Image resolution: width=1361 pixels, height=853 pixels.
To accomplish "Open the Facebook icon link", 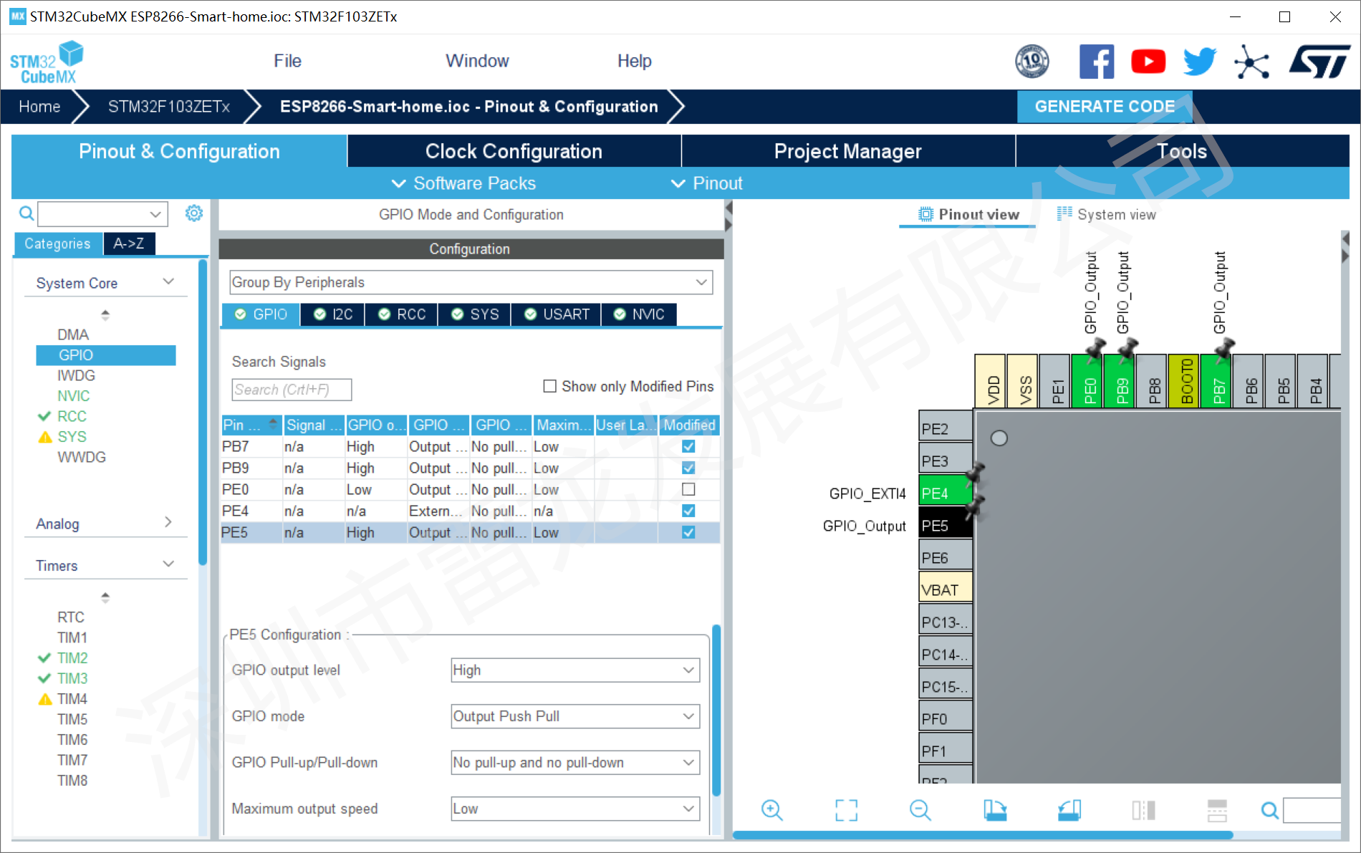I will (x=1096, y=62).
